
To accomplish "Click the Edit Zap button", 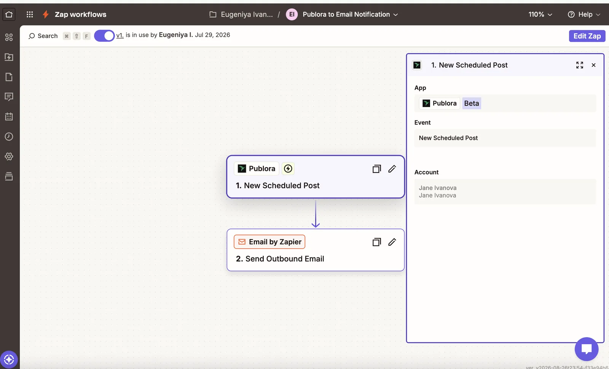I will pyautogui.click(x=587, y=36).
